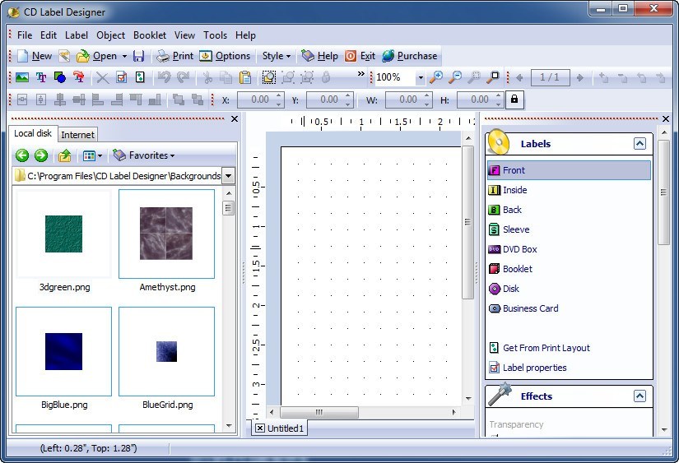The width and height of the screenshot is (679, 463).
Task: Select the Local disk tab
Action: click(x=33, y=133)
